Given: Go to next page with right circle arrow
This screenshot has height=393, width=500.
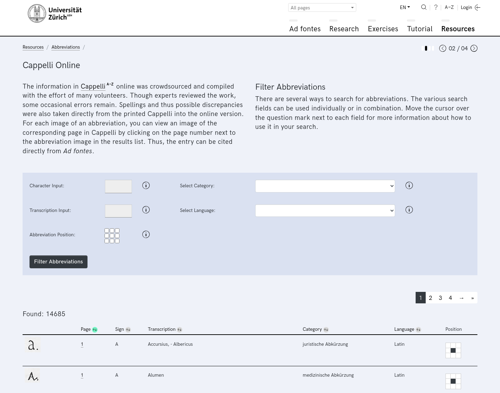Looking at the screenshot, I should coord(474,48).
